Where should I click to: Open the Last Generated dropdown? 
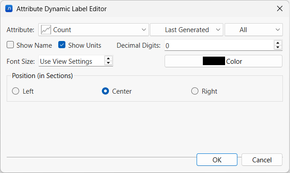[x=186, y=30]
